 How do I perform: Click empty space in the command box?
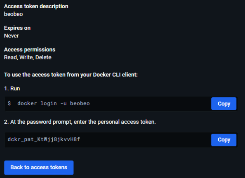(x=149, y=104)
